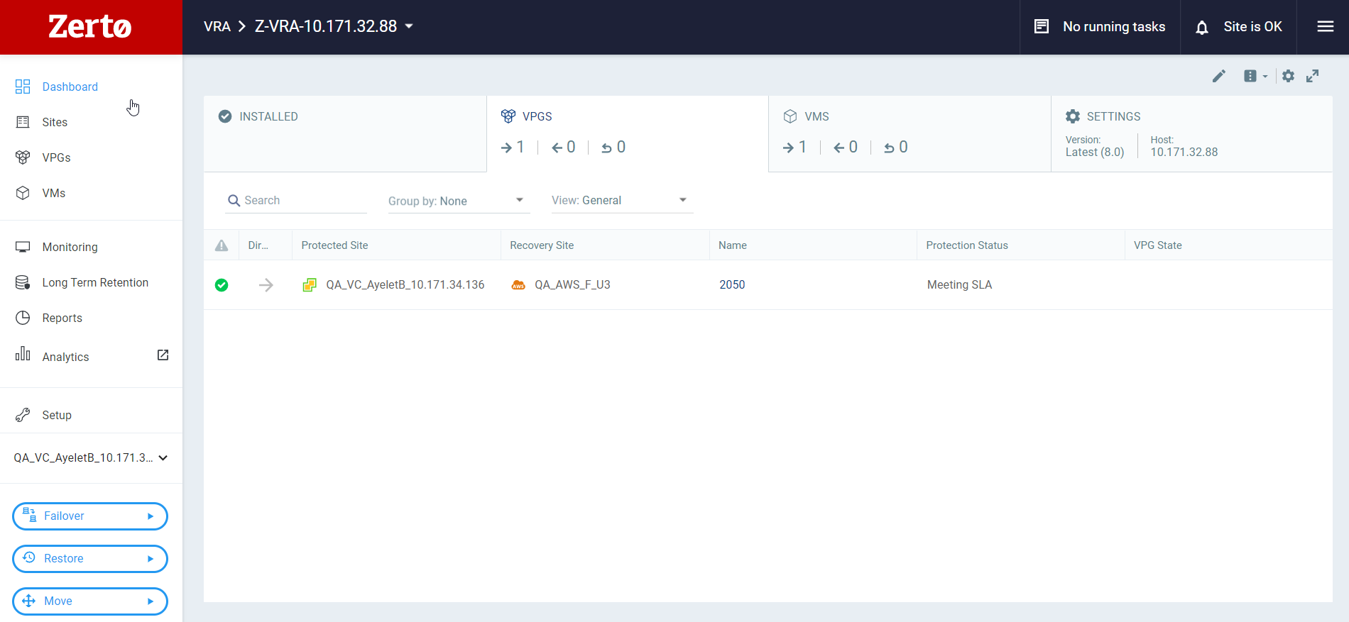The height and width of the screenshot is (622, 1349).
Task: Click the Sites list icon
Action: [23, 122]
